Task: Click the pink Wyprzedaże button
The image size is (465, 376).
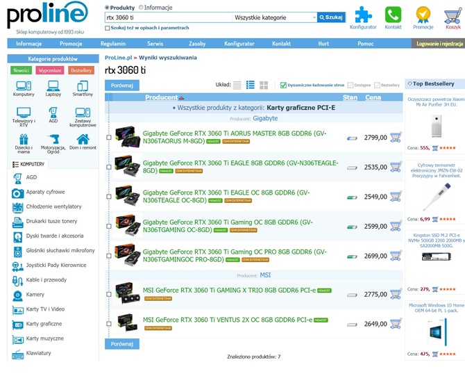Action: [50, 70]
